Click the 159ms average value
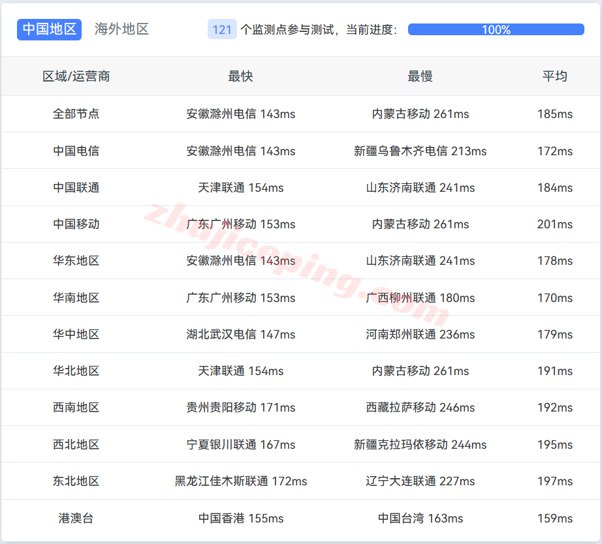Image resolution: width=602 pixels, height=544 pixels. pos(555,519)
